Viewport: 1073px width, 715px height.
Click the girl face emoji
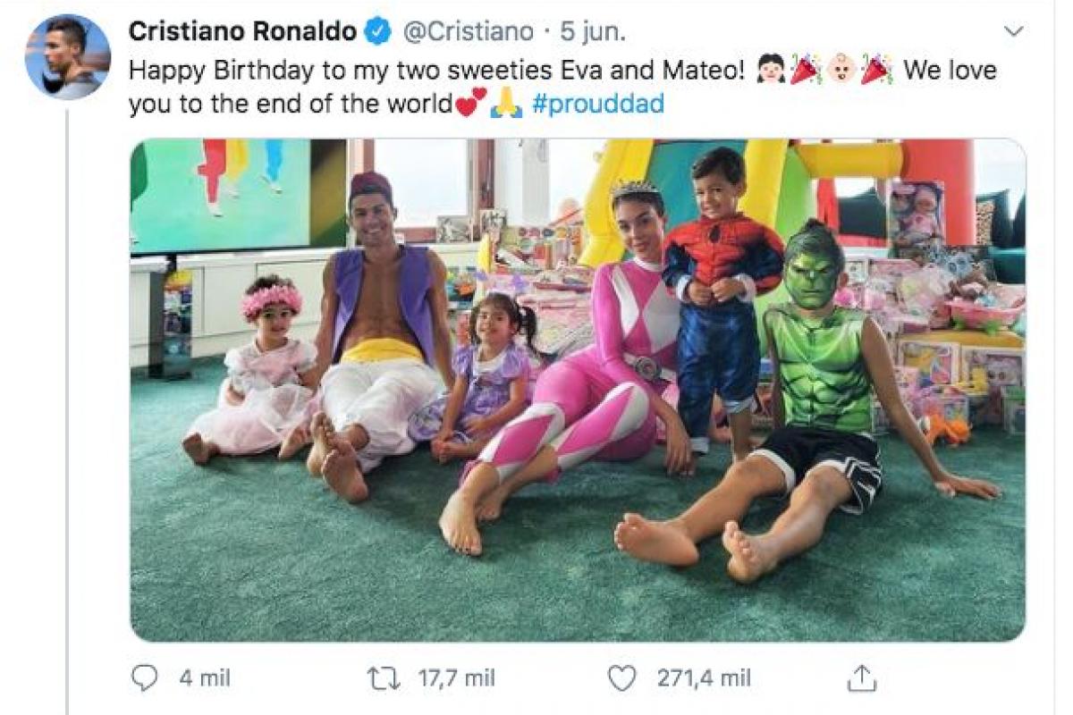click(770, 70)
